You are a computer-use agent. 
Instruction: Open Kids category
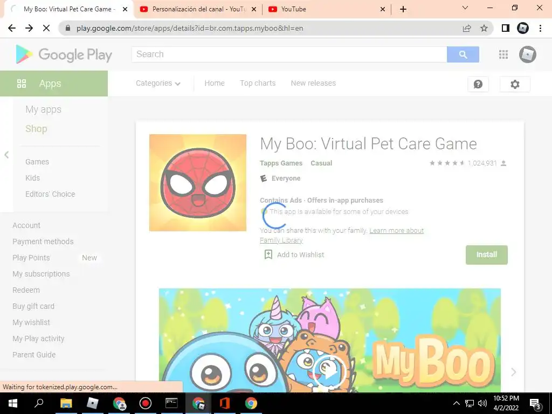(x=32, y=178)
